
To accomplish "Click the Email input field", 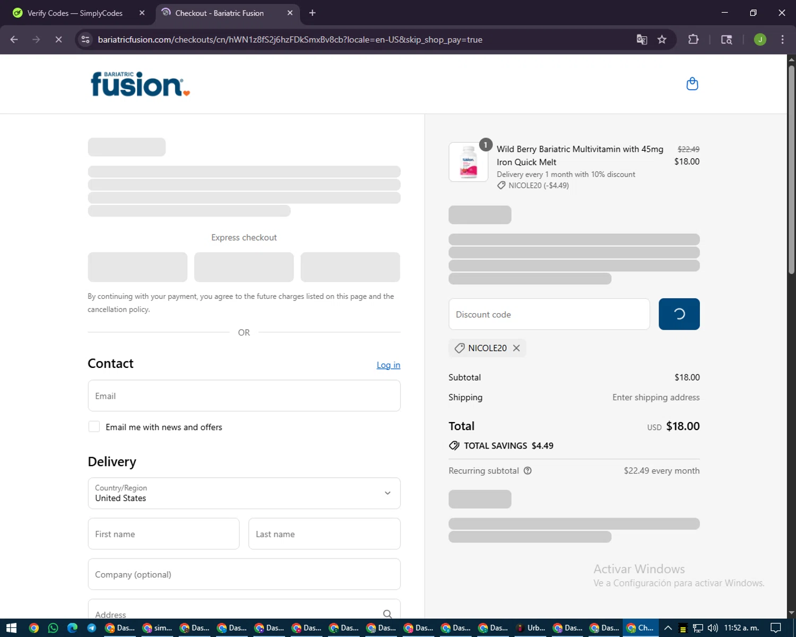I will click(x=244, y=396).
